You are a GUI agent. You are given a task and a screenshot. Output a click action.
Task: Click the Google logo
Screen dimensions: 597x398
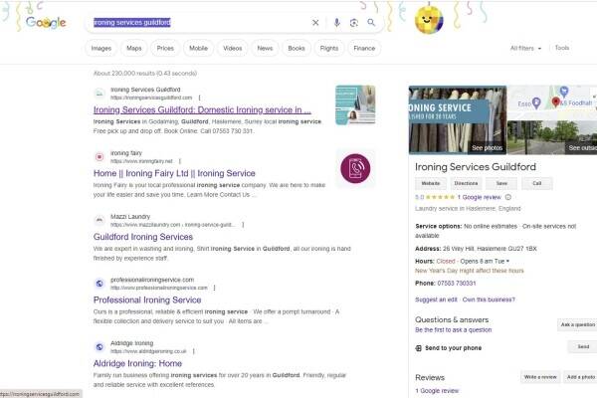[46, 23]
